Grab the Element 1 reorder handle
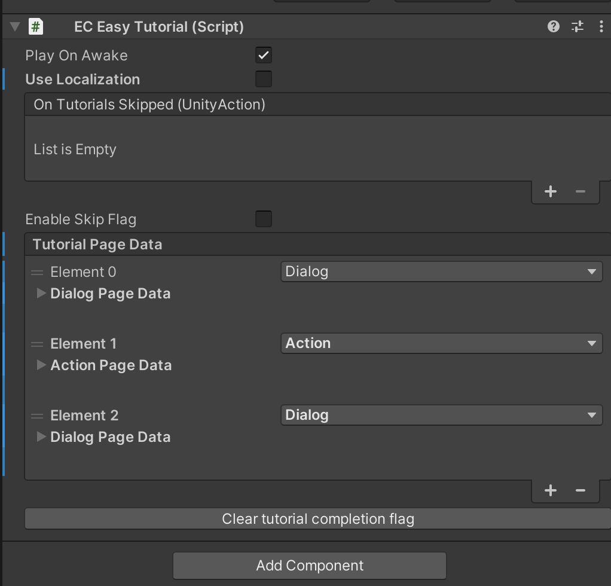The height and width of the screenshot is (586, 611). [x=37, y=344]
